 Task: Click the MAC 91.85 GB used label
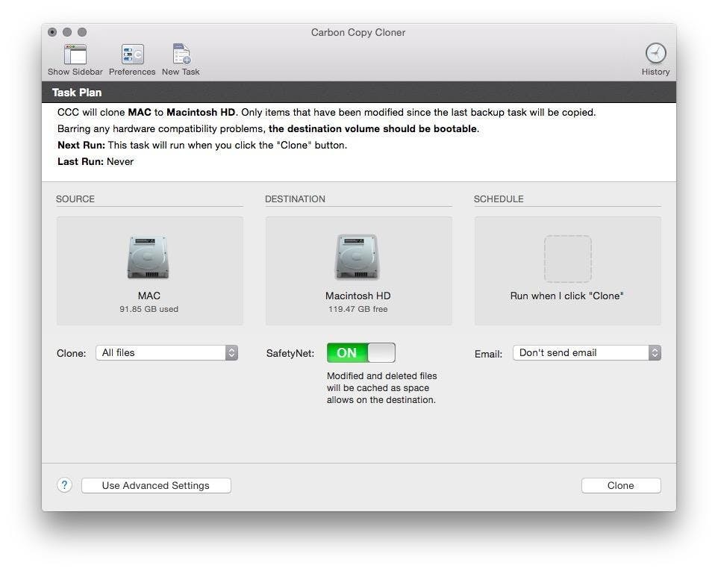149,309
